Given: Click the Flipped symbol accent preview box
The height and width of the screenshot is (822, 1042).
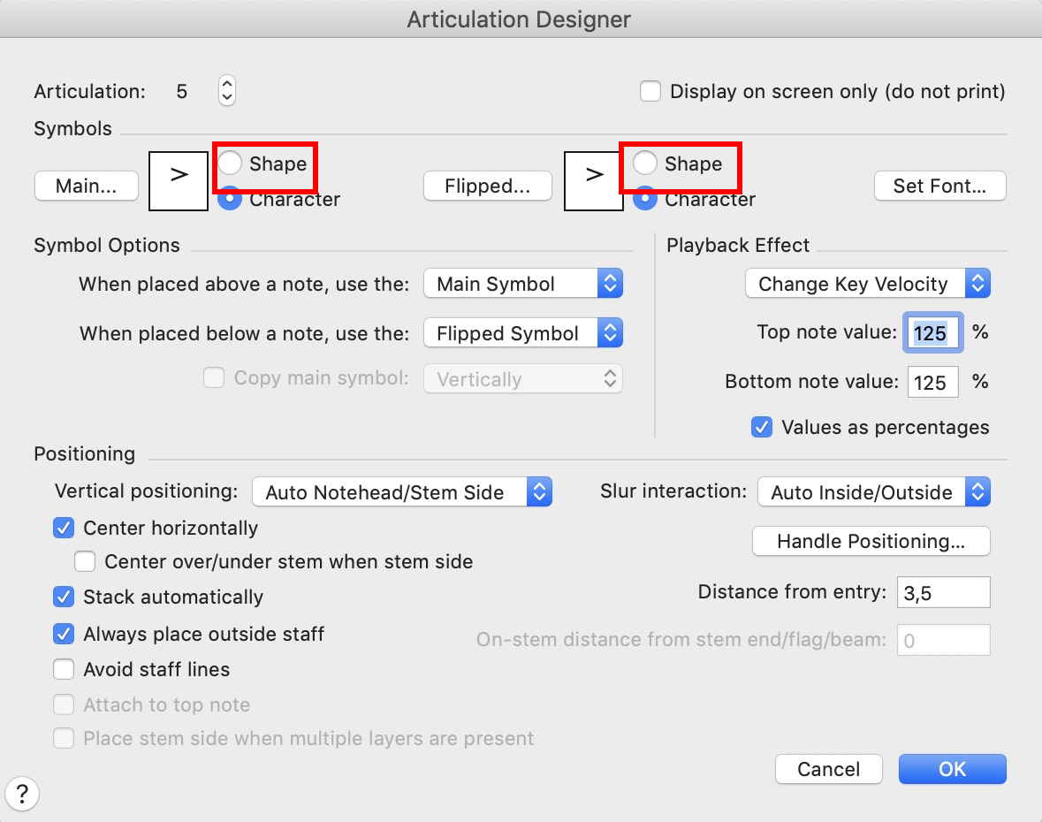Looking at the screenshot, I should (595, 179).
